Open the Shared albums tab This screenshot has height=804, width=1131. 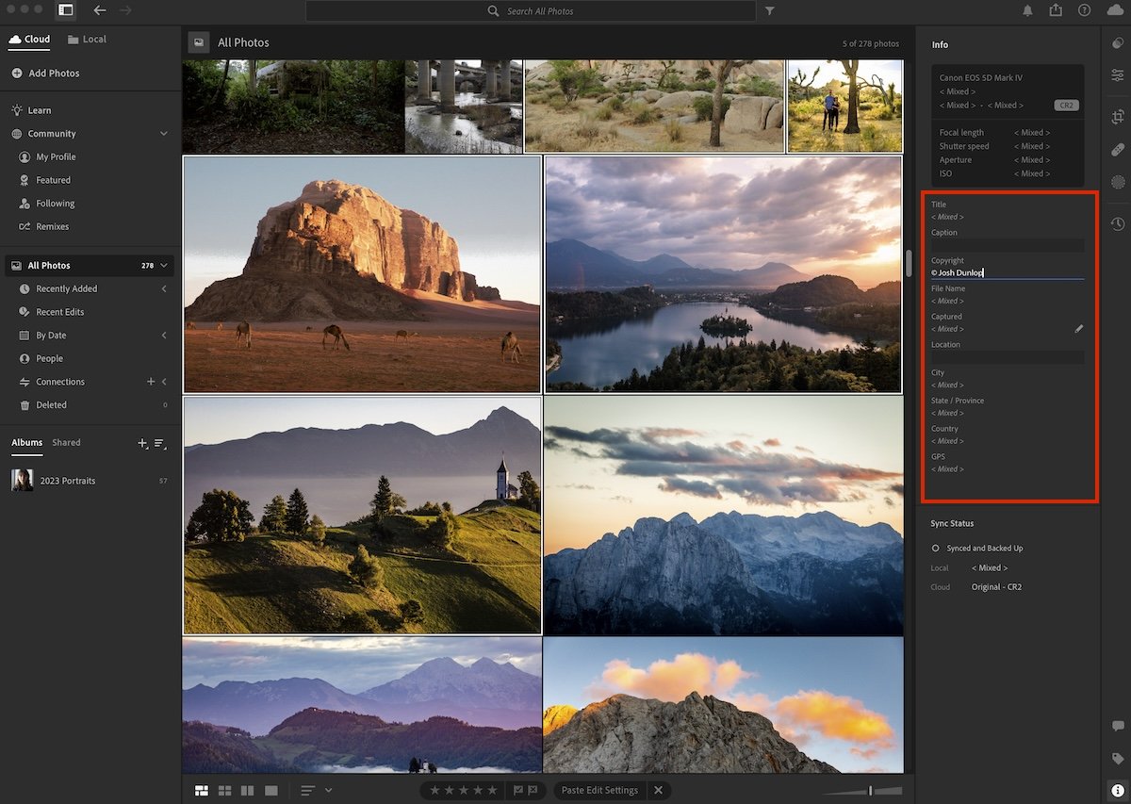66,442
